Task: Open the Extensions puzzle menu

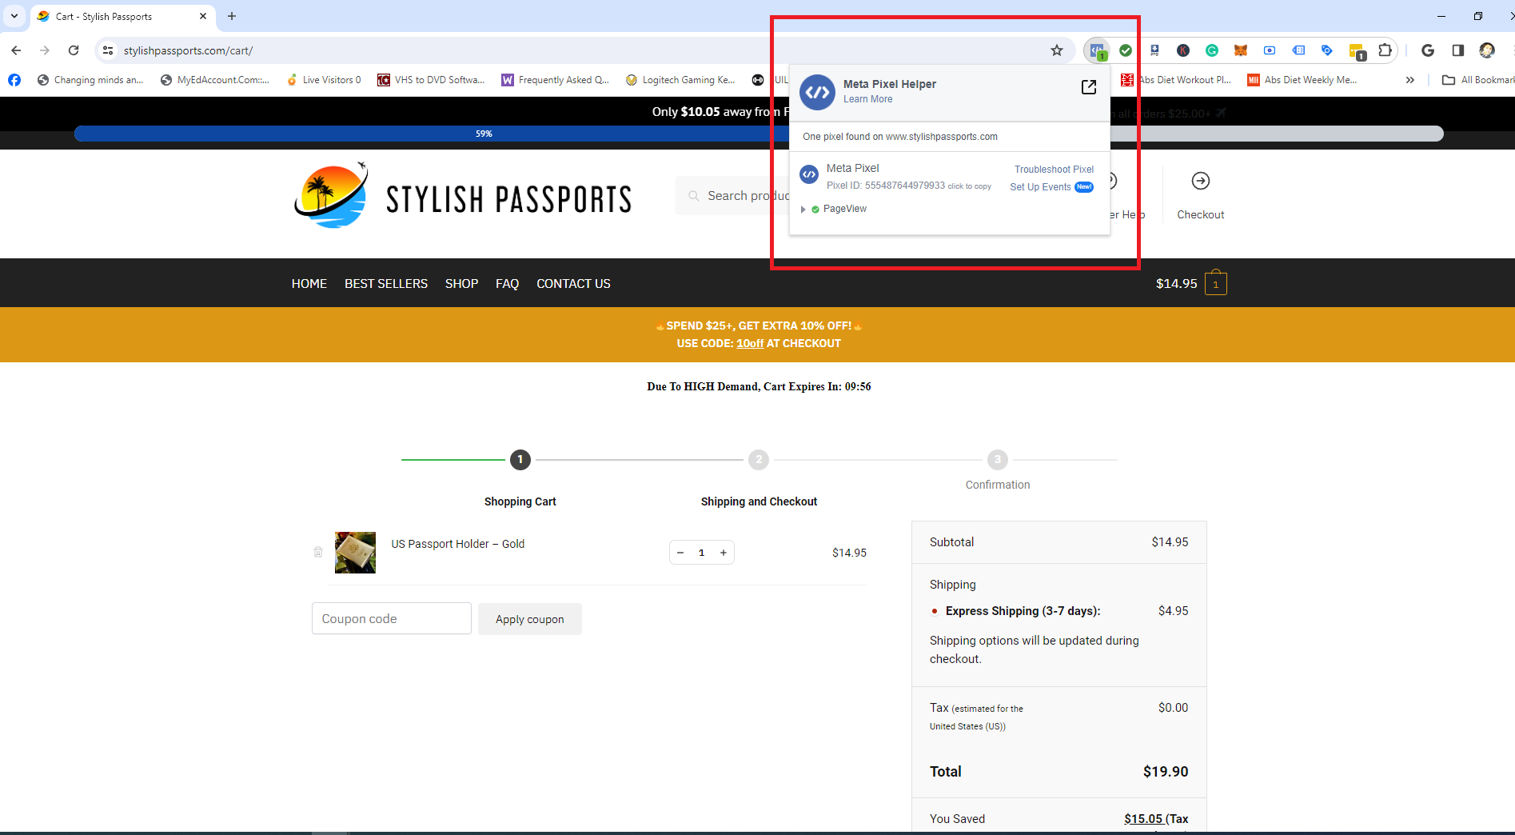Action: (1385, 50)
